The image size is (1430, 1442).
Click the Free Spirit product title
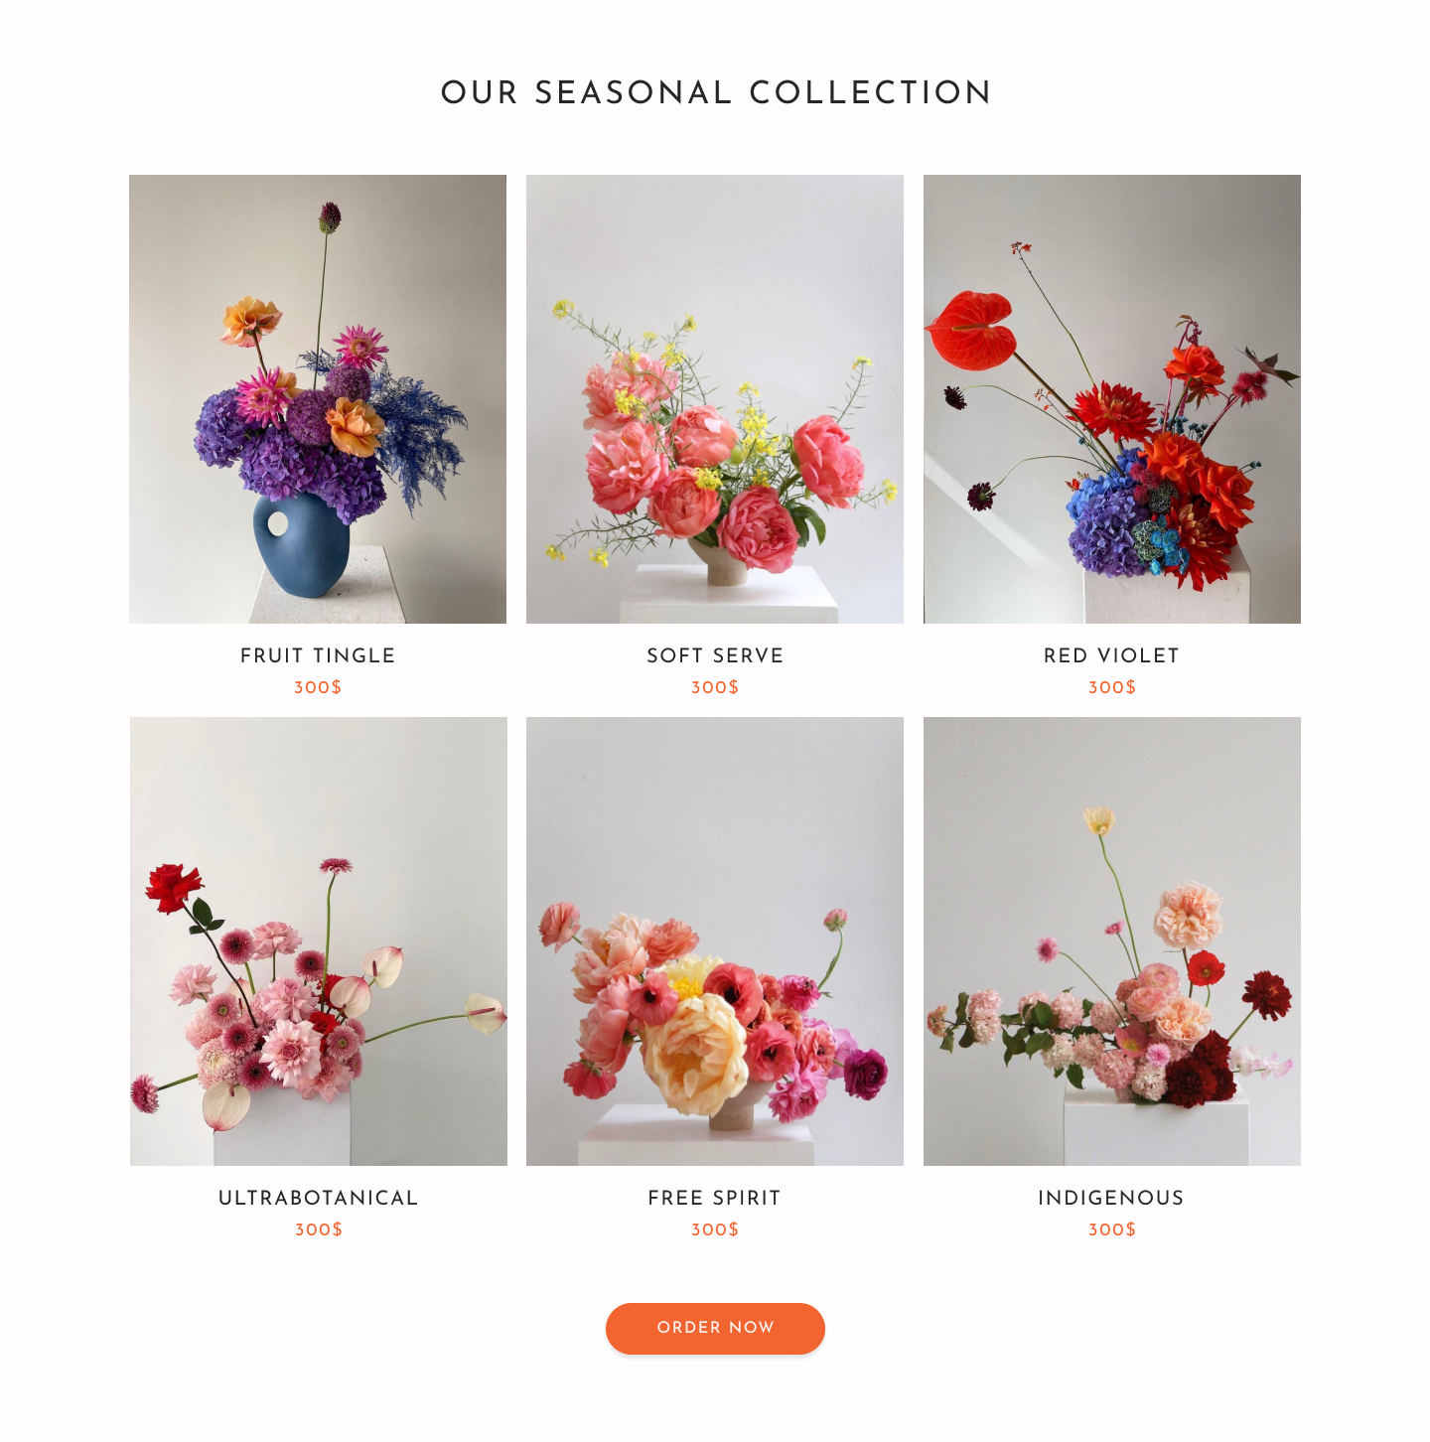[715, 1198]
